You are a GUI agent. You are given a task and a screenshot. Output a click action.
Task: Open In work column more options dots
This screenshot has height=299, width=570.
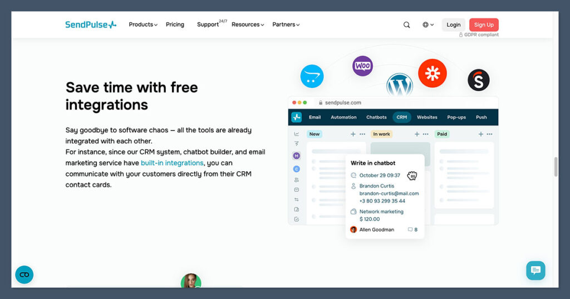click(x=426, y=134)
